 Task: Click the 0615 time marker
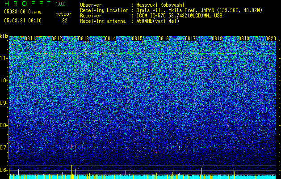pos(137,38)
